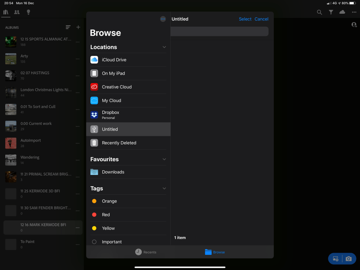Screen dimensions: 360x270
Task: Tap the camera capture icon
Action: pyautogui.click(x=348, y=259)
